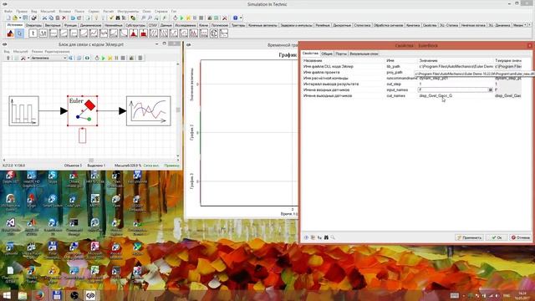Toggle 'Сетка вкл.' grid in status bar
This screenshot has width=535, height=301.
pyautogui.click(x=150, y=166)
